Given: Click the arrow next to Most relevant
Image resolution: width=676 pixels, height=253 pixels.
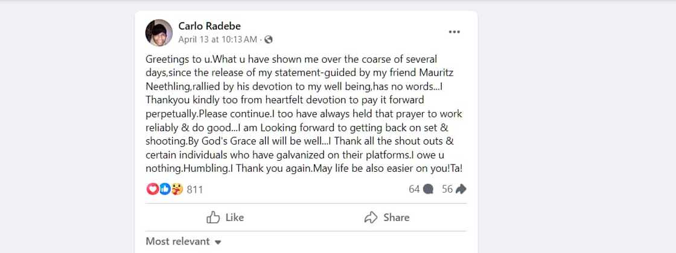Looking at the screenshot, I should (218, 242).
